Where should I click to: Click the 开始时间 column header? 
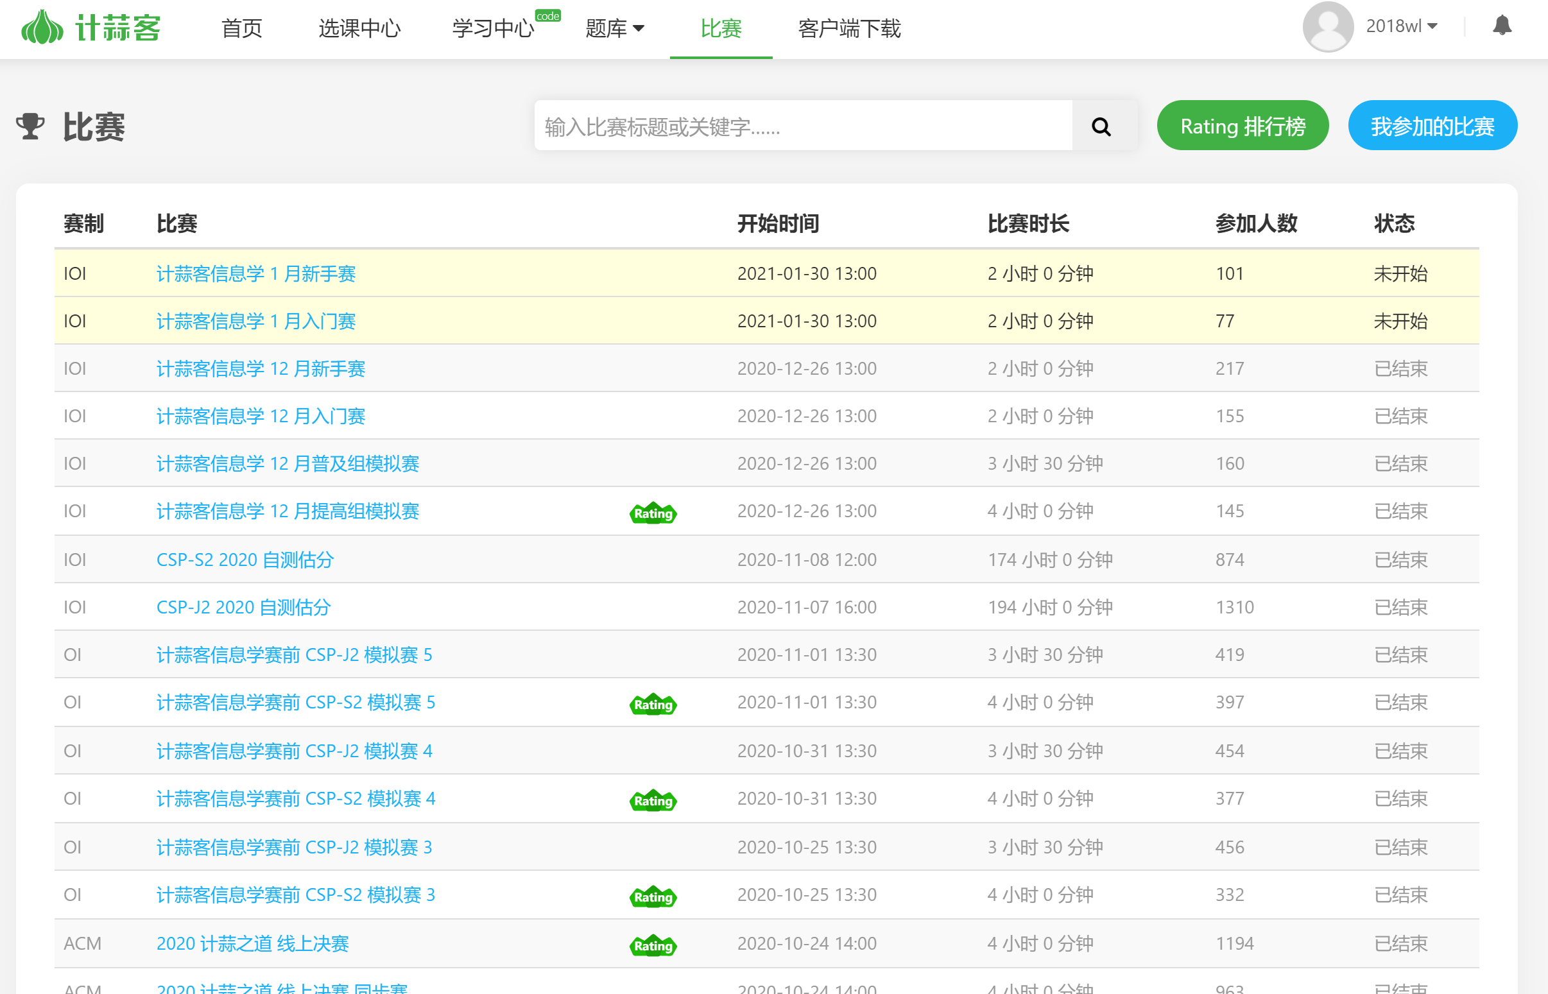778,224
